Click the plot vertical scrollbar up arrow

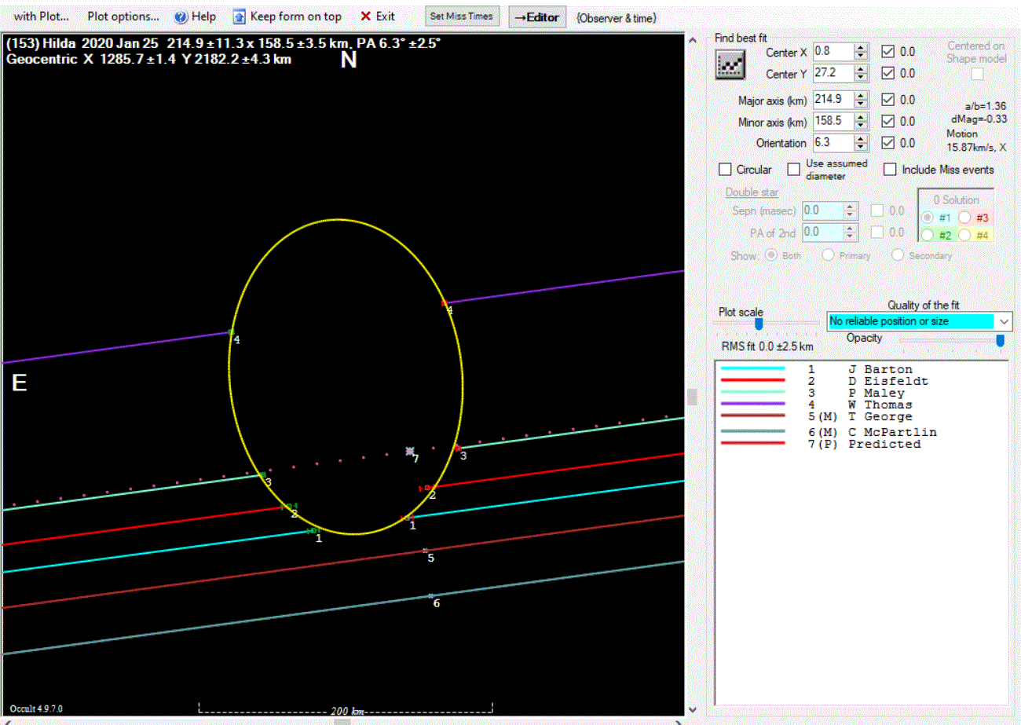coord(692,40)
